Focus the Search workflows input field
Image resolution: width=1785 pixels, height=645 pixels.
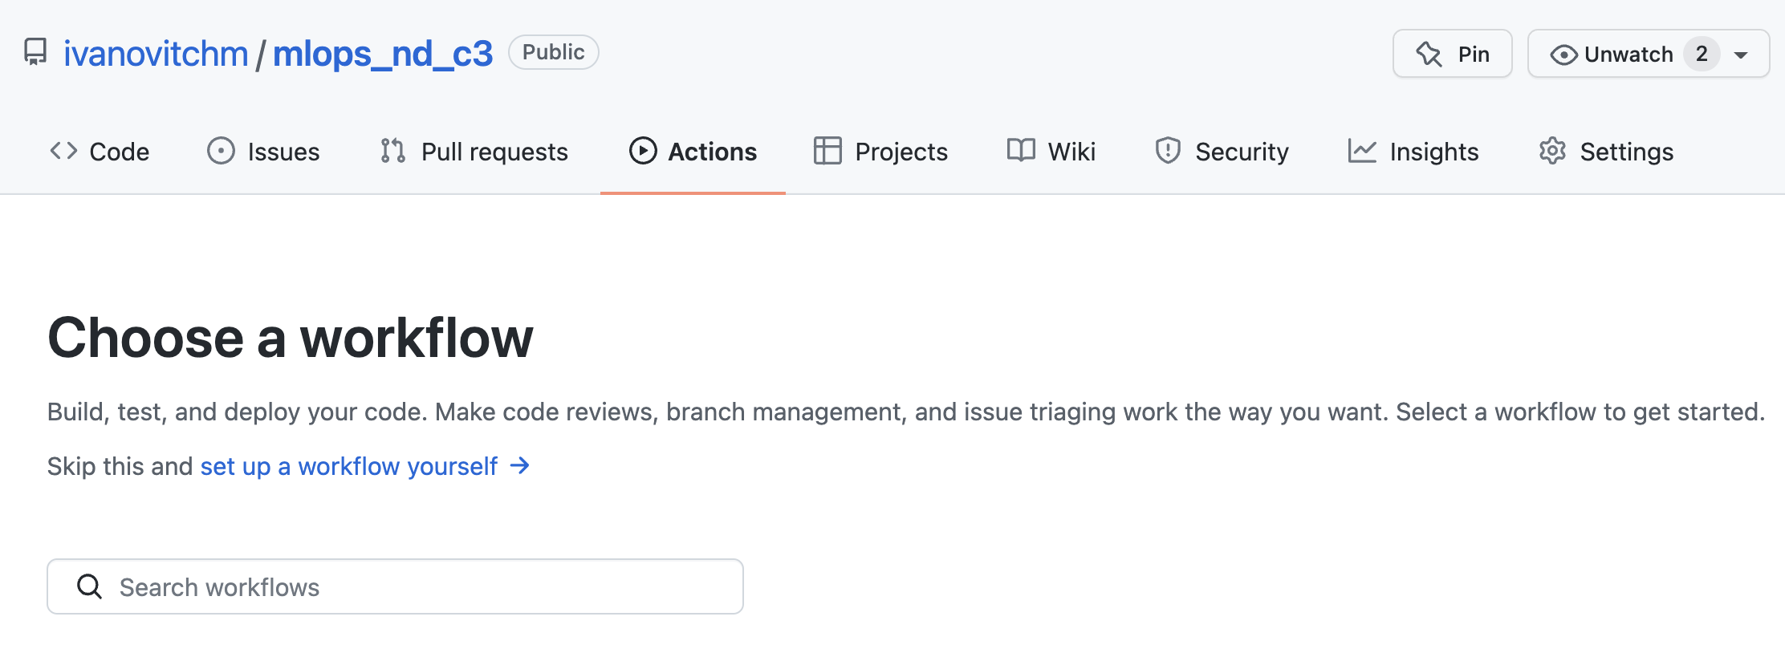point(395,586)
